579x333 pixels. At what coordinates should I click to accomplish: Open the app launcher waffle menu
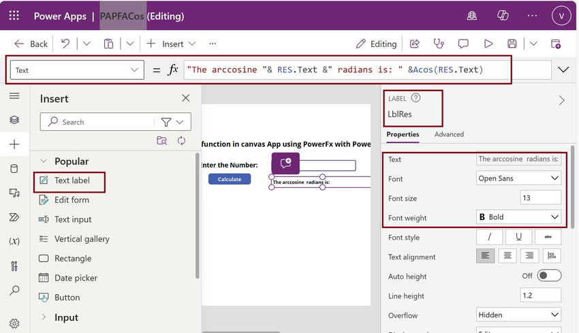14,16
